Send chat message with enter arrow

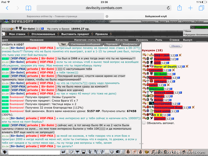tap(63, 152)
